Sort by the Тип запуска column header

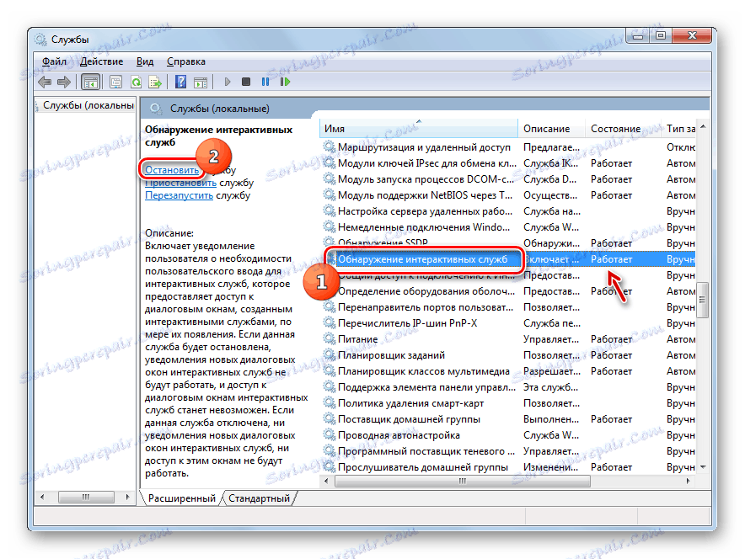pyautogui.click(x=679, y=129)
